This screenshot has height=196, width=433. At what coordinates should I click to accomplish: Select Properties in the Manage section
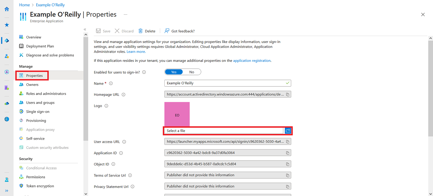click(x=34, y=76)
